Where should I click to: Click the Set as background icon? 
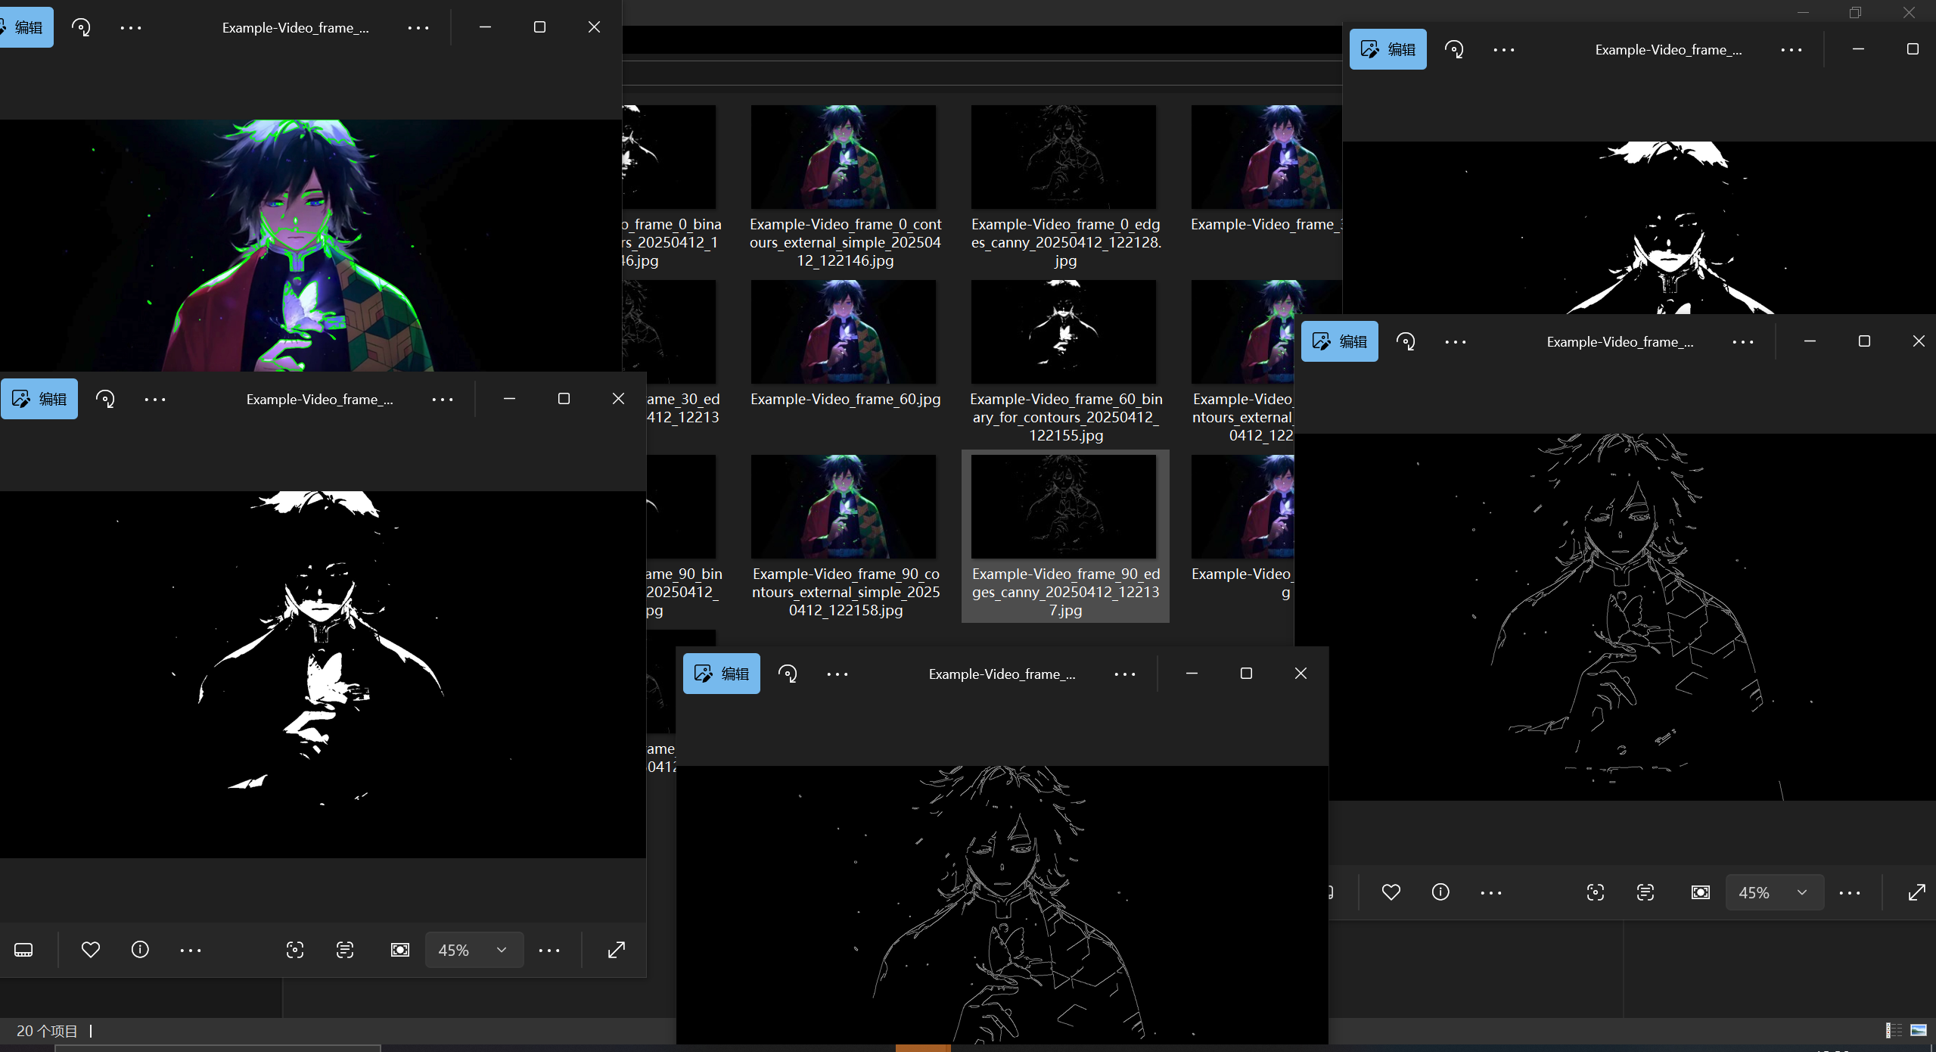pos(399,950)
